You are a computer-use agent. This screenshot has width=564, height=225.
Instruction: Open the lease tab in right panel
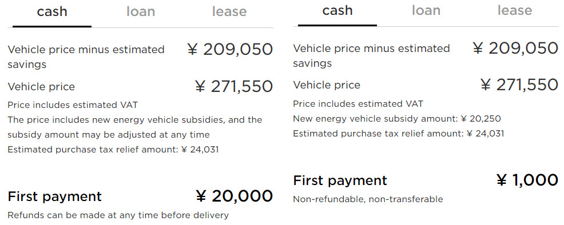(x=514, y=10)
